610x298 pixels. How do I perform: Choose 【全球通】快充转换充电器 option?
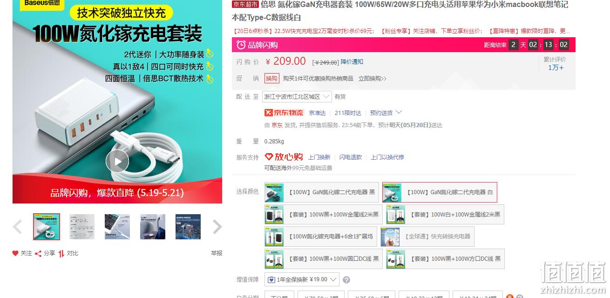(x=427, y=237)
